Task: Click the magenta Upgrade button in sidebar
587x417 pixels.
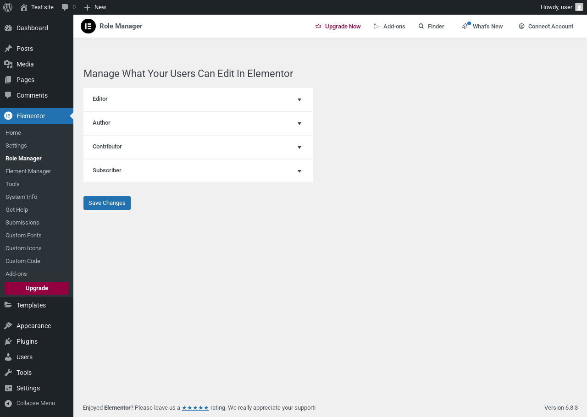Action: (37, 288)
